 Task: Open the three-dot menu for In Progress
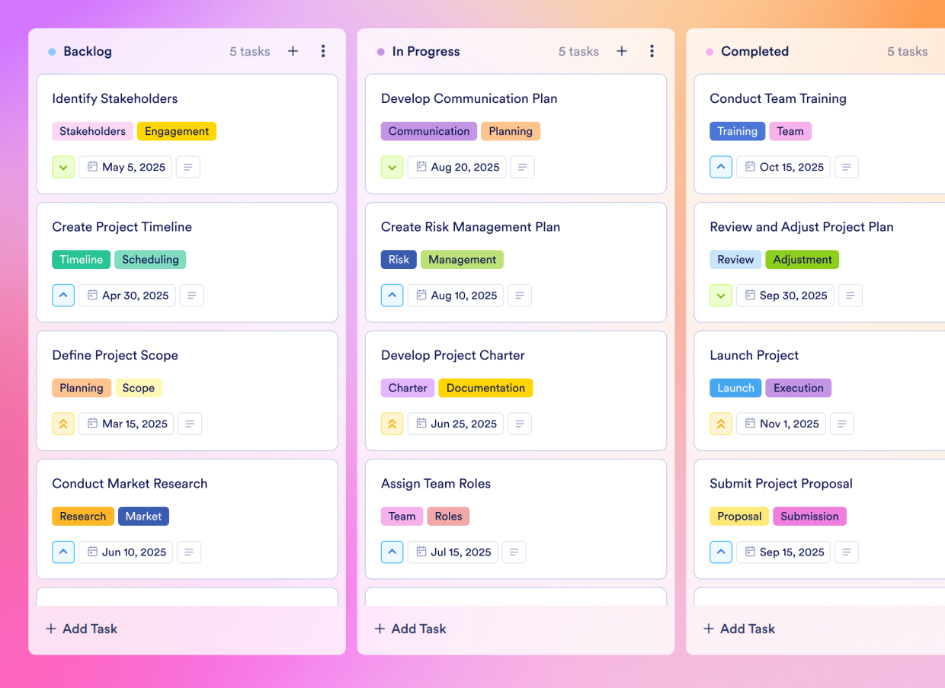652,51
